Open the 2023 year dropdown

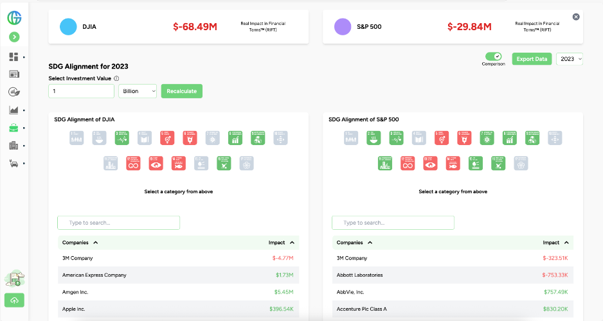[570, 59]
